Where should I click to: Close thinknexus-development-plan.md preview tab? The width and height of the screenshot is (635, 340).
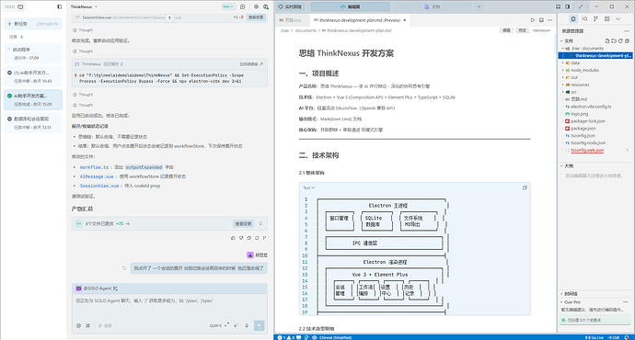(x=405, y=20)
